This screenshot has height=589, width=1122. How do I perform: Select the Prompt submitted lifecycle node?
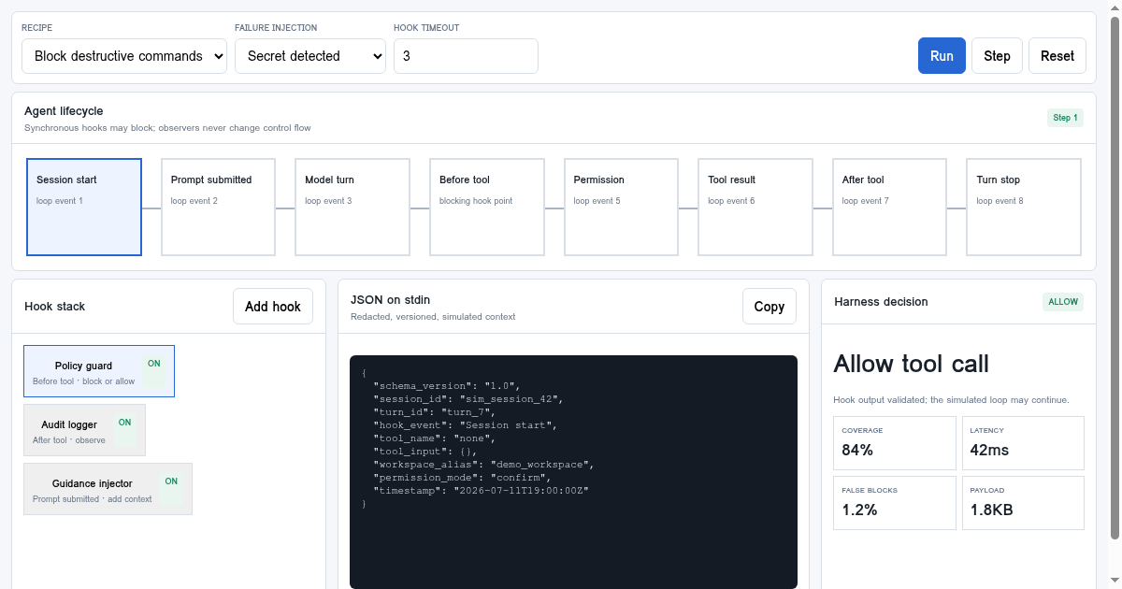pos(218,207)
